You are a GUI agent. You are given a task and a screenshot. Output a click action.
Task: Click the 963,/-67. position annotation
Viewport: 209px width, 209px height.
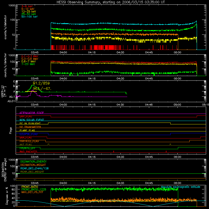coord(42,89)
